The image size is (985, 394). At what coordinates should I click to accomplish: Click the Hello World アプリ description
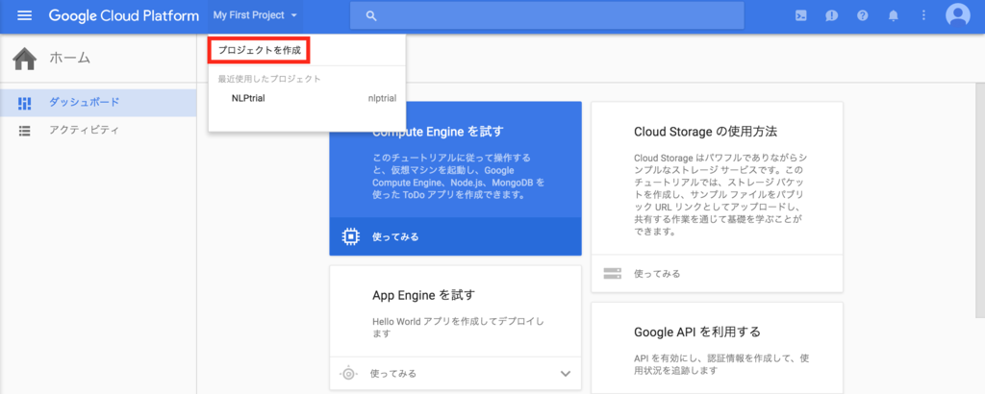458,327
